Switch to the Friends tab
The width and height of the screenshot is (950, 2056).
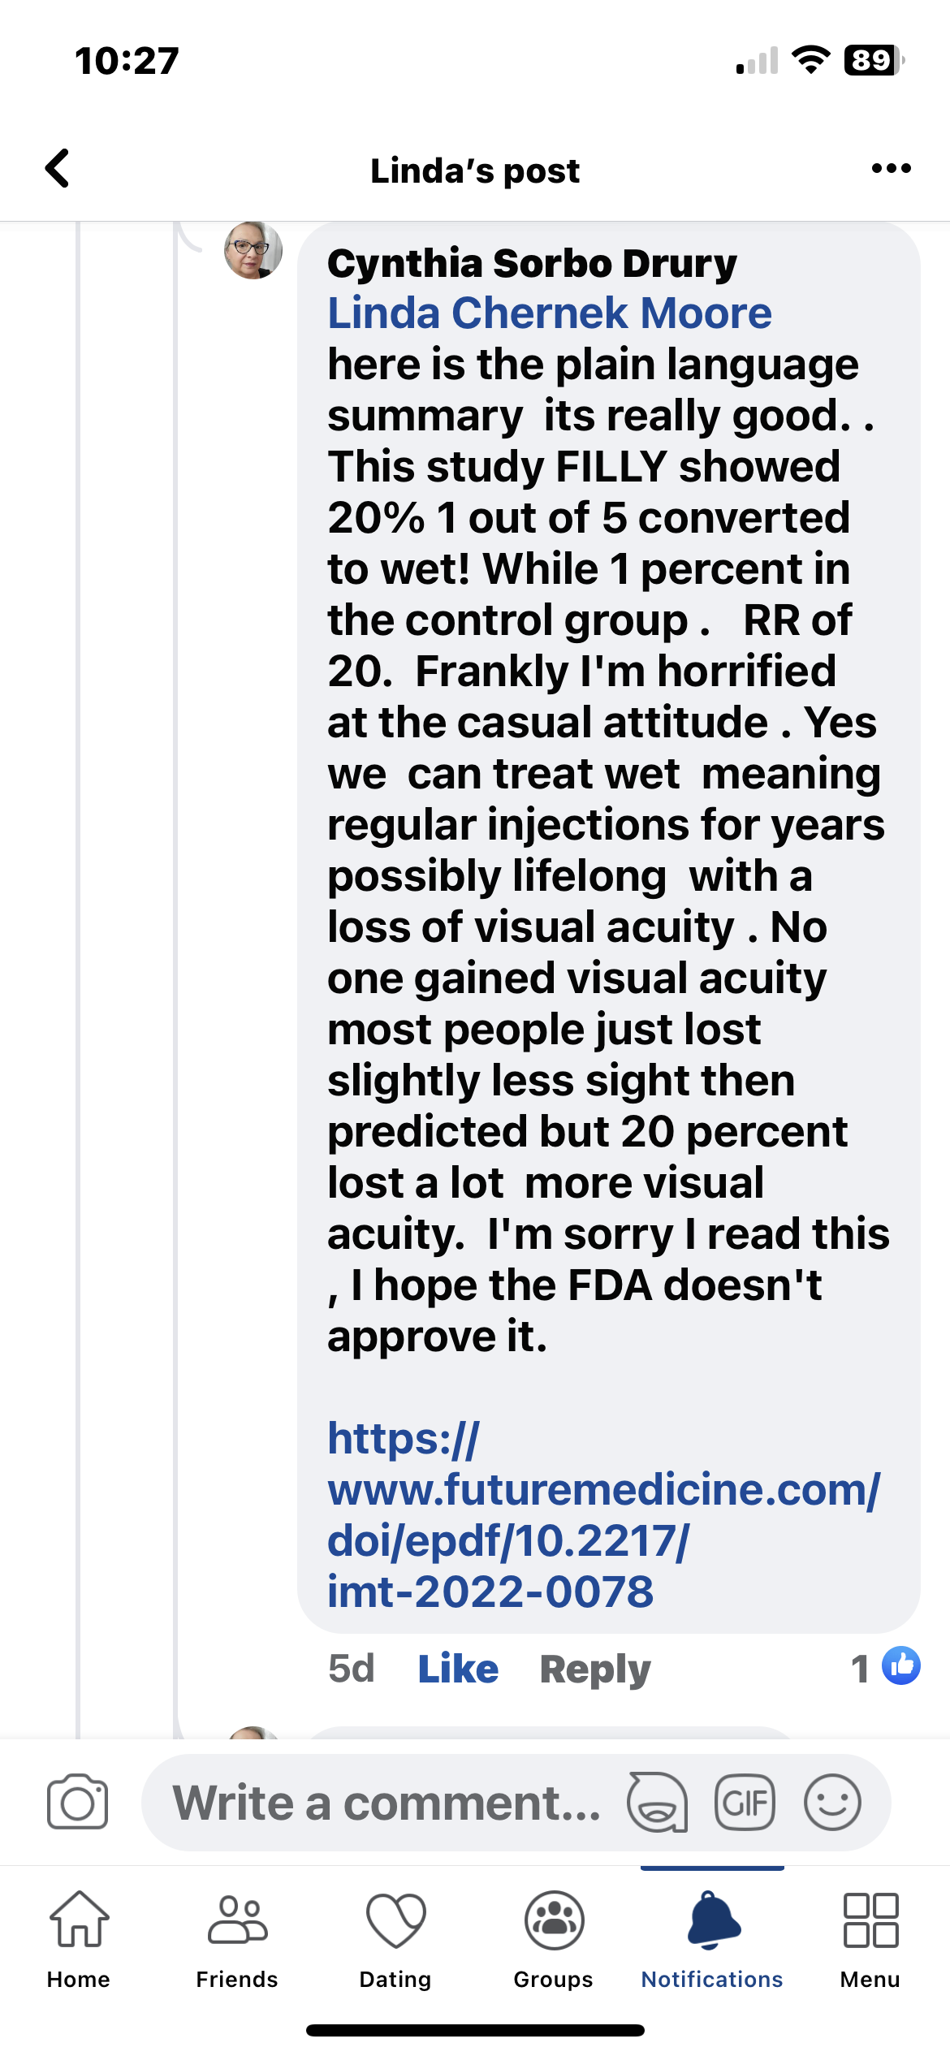[x=237, y=1937]
